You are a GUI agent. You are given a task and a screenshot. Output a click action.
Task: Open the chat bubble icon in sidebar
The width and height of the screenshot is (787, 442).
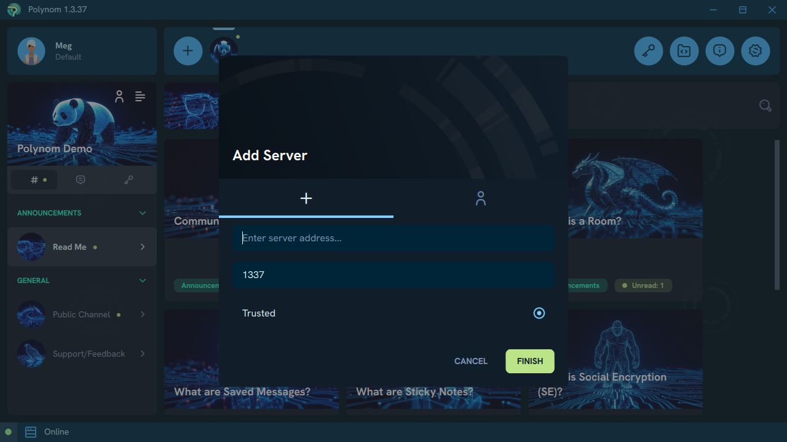pos(81,179)
